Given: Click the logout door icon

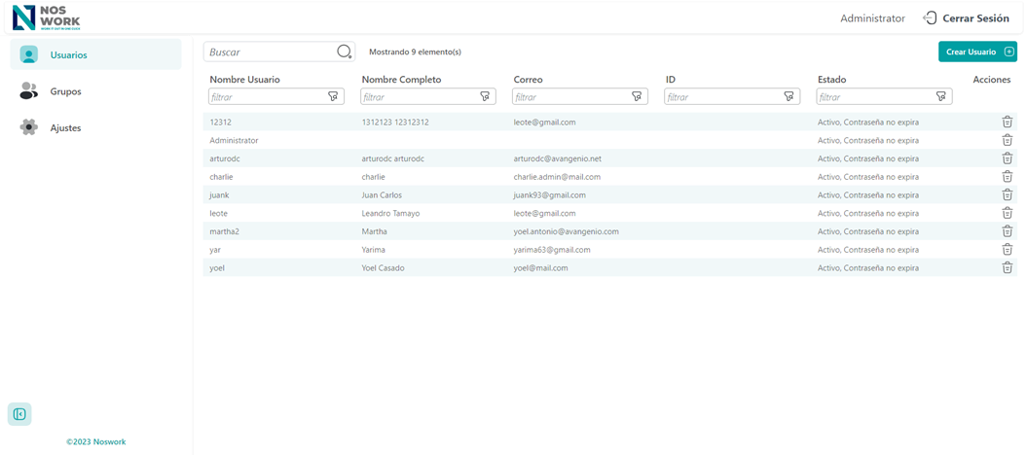Looking at the screenshot, I should 929,18.
